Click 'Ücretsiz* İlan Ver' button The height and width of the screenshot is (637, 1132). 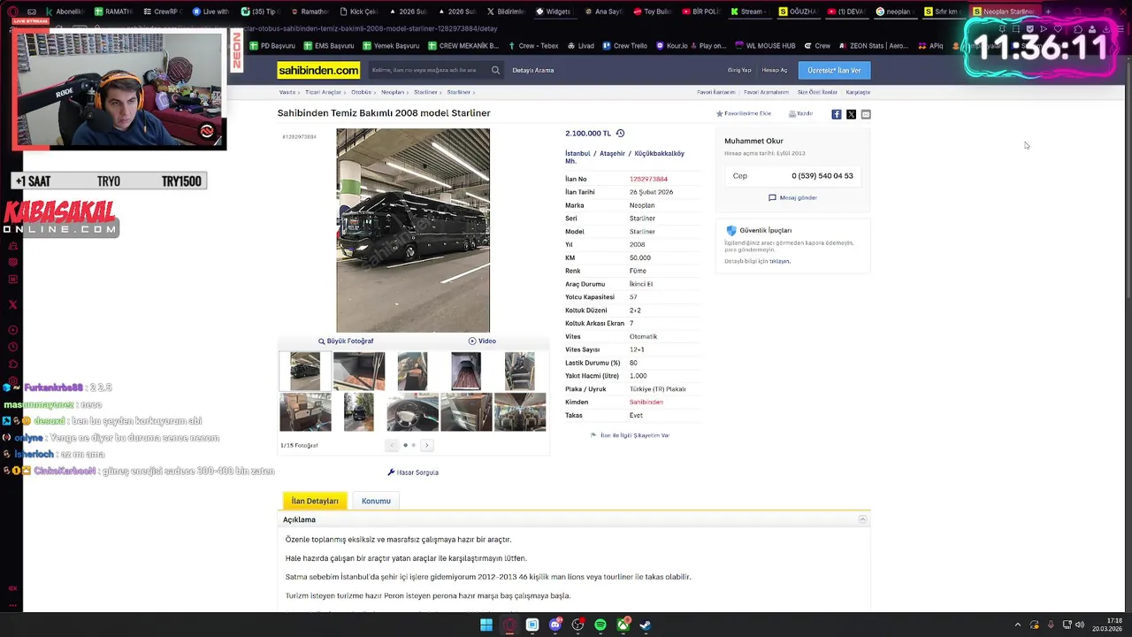click(834, 70)
